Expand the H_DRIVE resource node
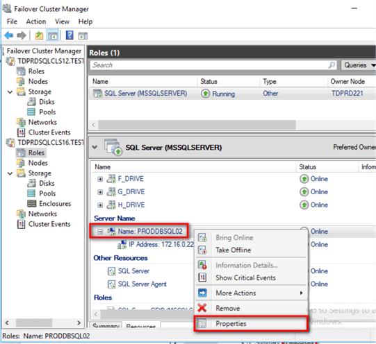Viewport: 376px width, 344px height. click(100, 205)
